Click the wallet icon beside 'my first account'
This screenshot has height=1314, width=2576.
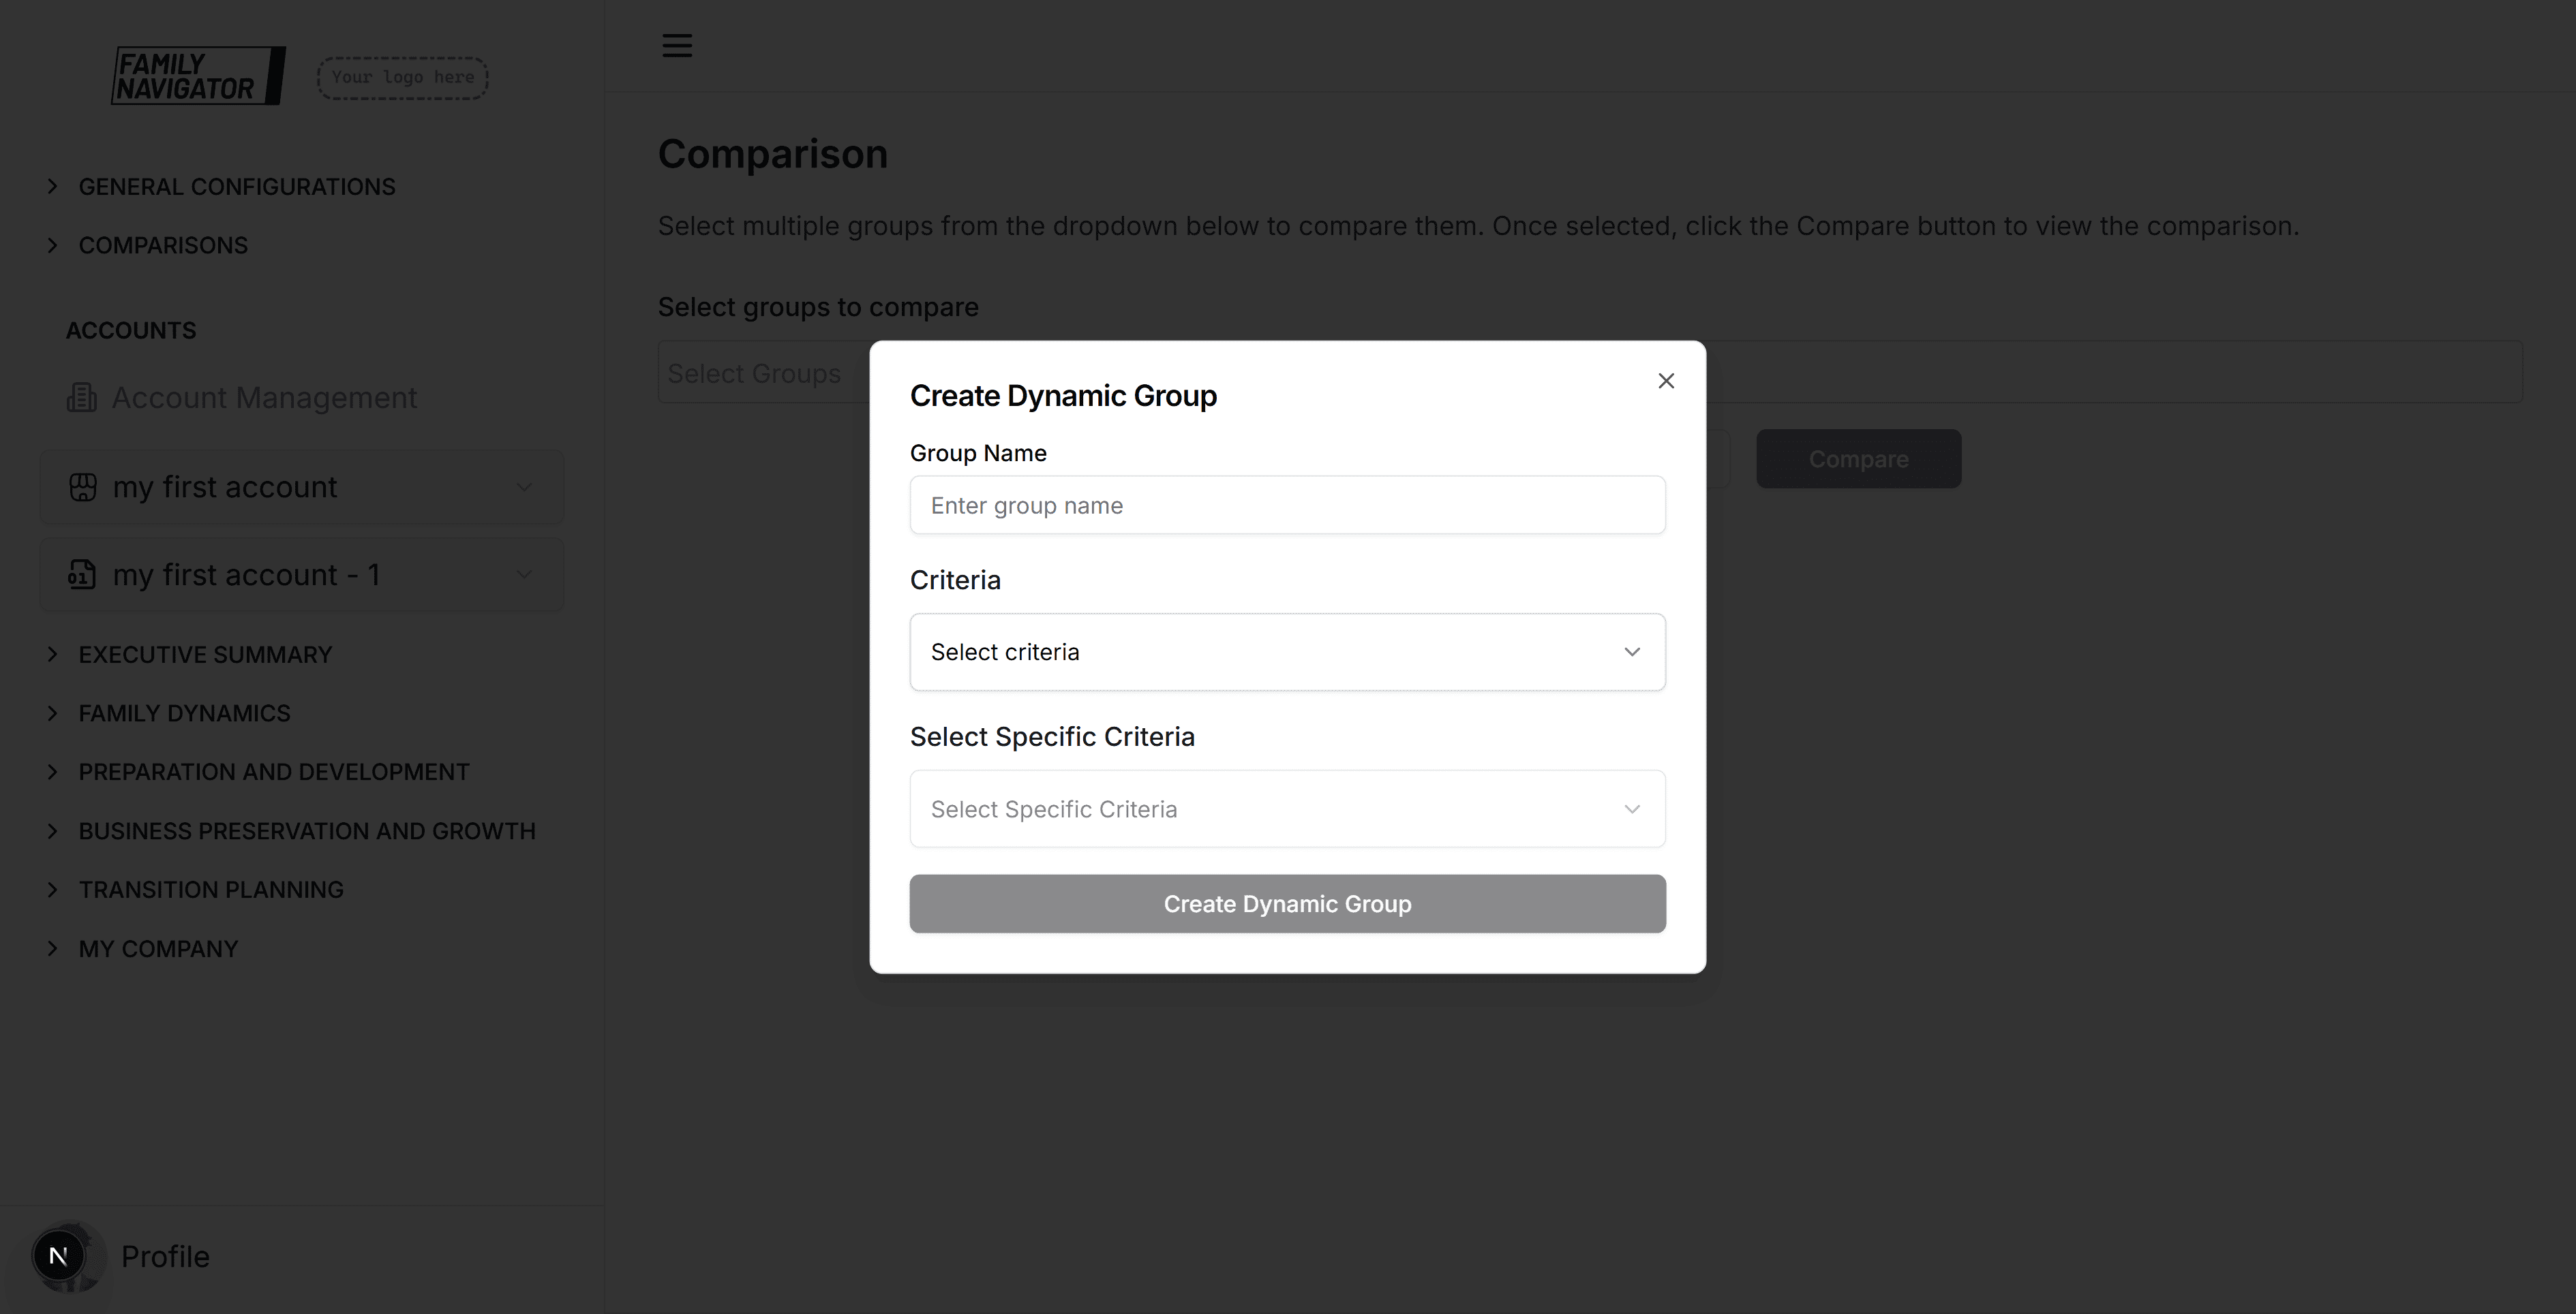pos(83,486)
